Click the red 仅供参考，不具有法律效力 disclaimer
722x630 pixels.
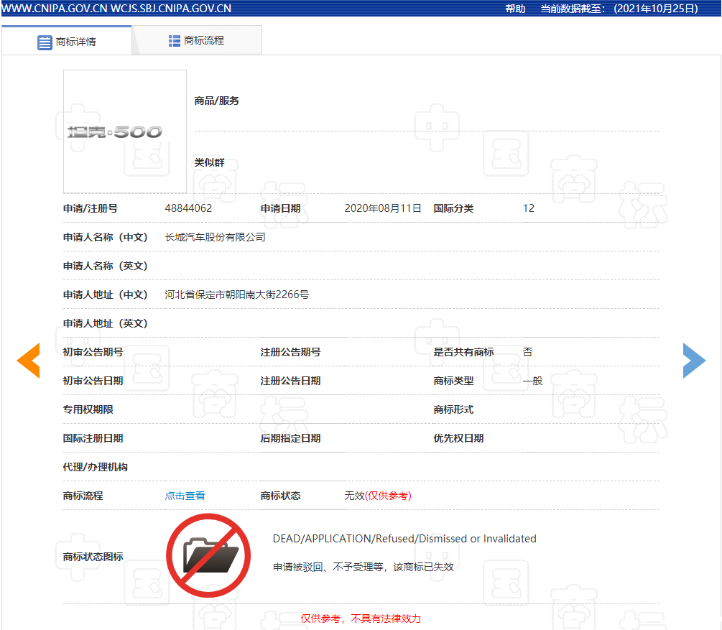361,619
